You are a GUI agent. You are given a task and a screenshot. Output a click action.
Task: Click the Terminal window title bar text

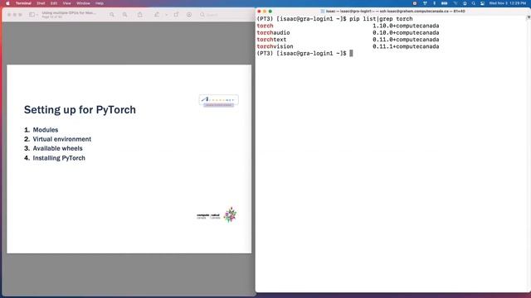pyautogui.click(x=395, y=11)
